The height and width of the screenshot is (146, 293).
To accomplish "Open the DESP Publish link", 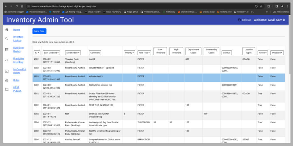I will coord(17,89).
